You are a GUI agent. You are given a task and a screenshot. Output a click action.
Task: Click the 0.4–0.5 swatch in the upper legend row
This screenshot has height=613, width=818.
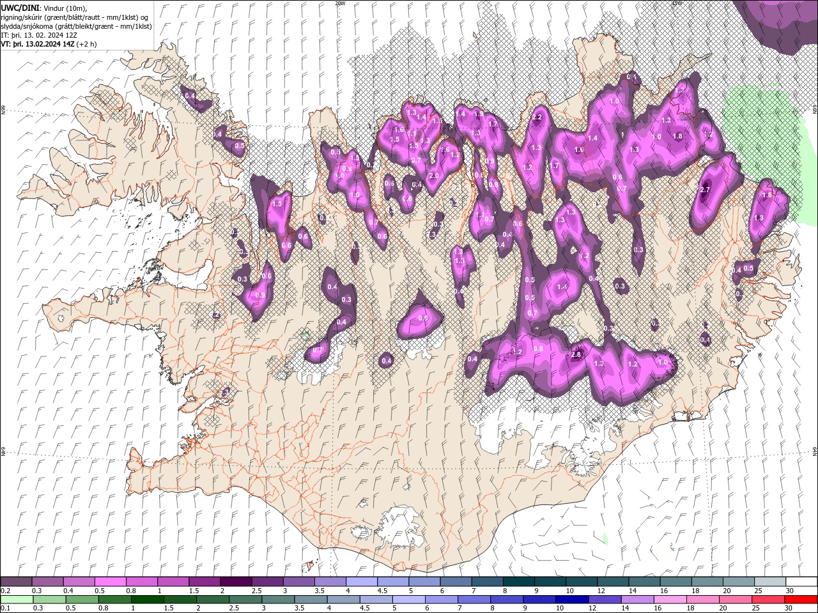tap(79, 582)
